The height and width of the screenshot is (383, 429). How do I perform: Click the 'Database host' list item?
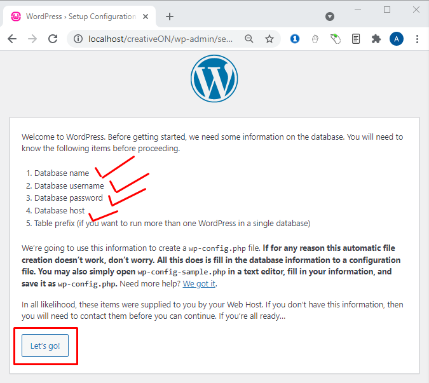59,210
